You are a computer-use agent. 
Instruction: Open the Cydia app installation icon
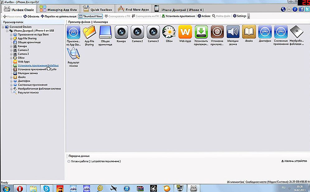(217, 32)
